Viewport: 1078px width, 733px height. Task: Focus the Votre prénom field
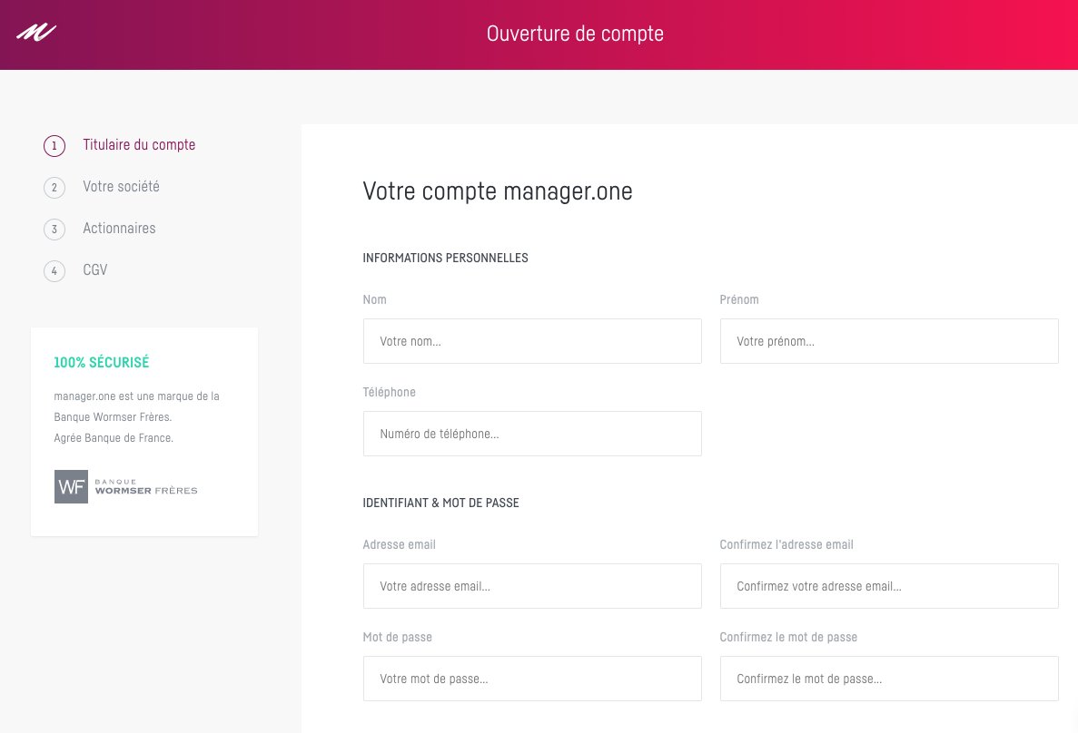[889, 341]
